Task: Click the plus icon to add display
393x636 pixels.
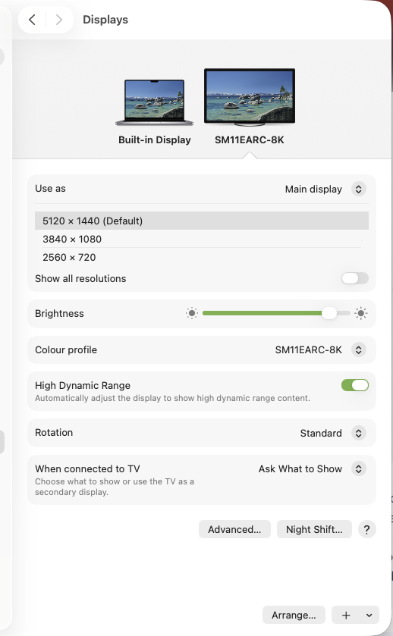Action: (346, 616)
